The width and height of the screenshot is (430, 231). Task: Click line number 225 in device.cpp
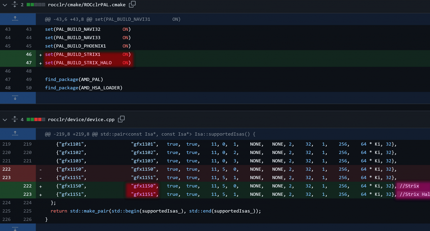pos(6,211)
